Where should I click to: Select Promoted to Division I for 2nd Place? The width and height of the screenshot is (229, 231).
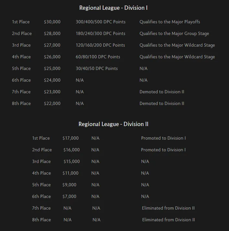(163, 150)
